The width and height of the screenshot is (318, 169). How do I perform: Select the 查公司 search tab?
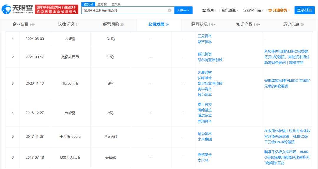click(88, 4)
